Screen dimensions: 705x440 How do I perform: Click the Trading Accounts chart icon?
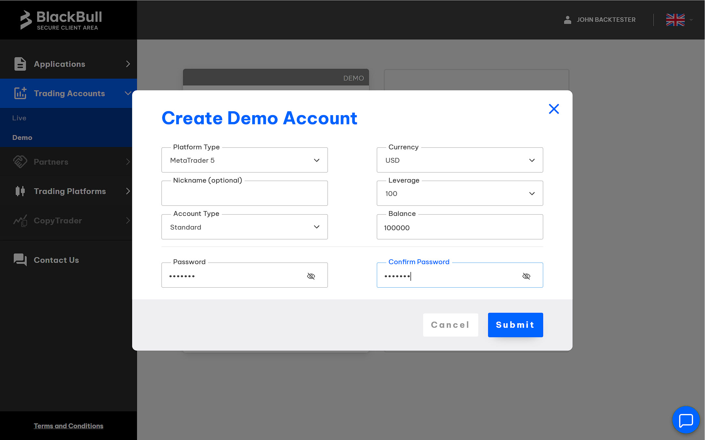[20, 93]
